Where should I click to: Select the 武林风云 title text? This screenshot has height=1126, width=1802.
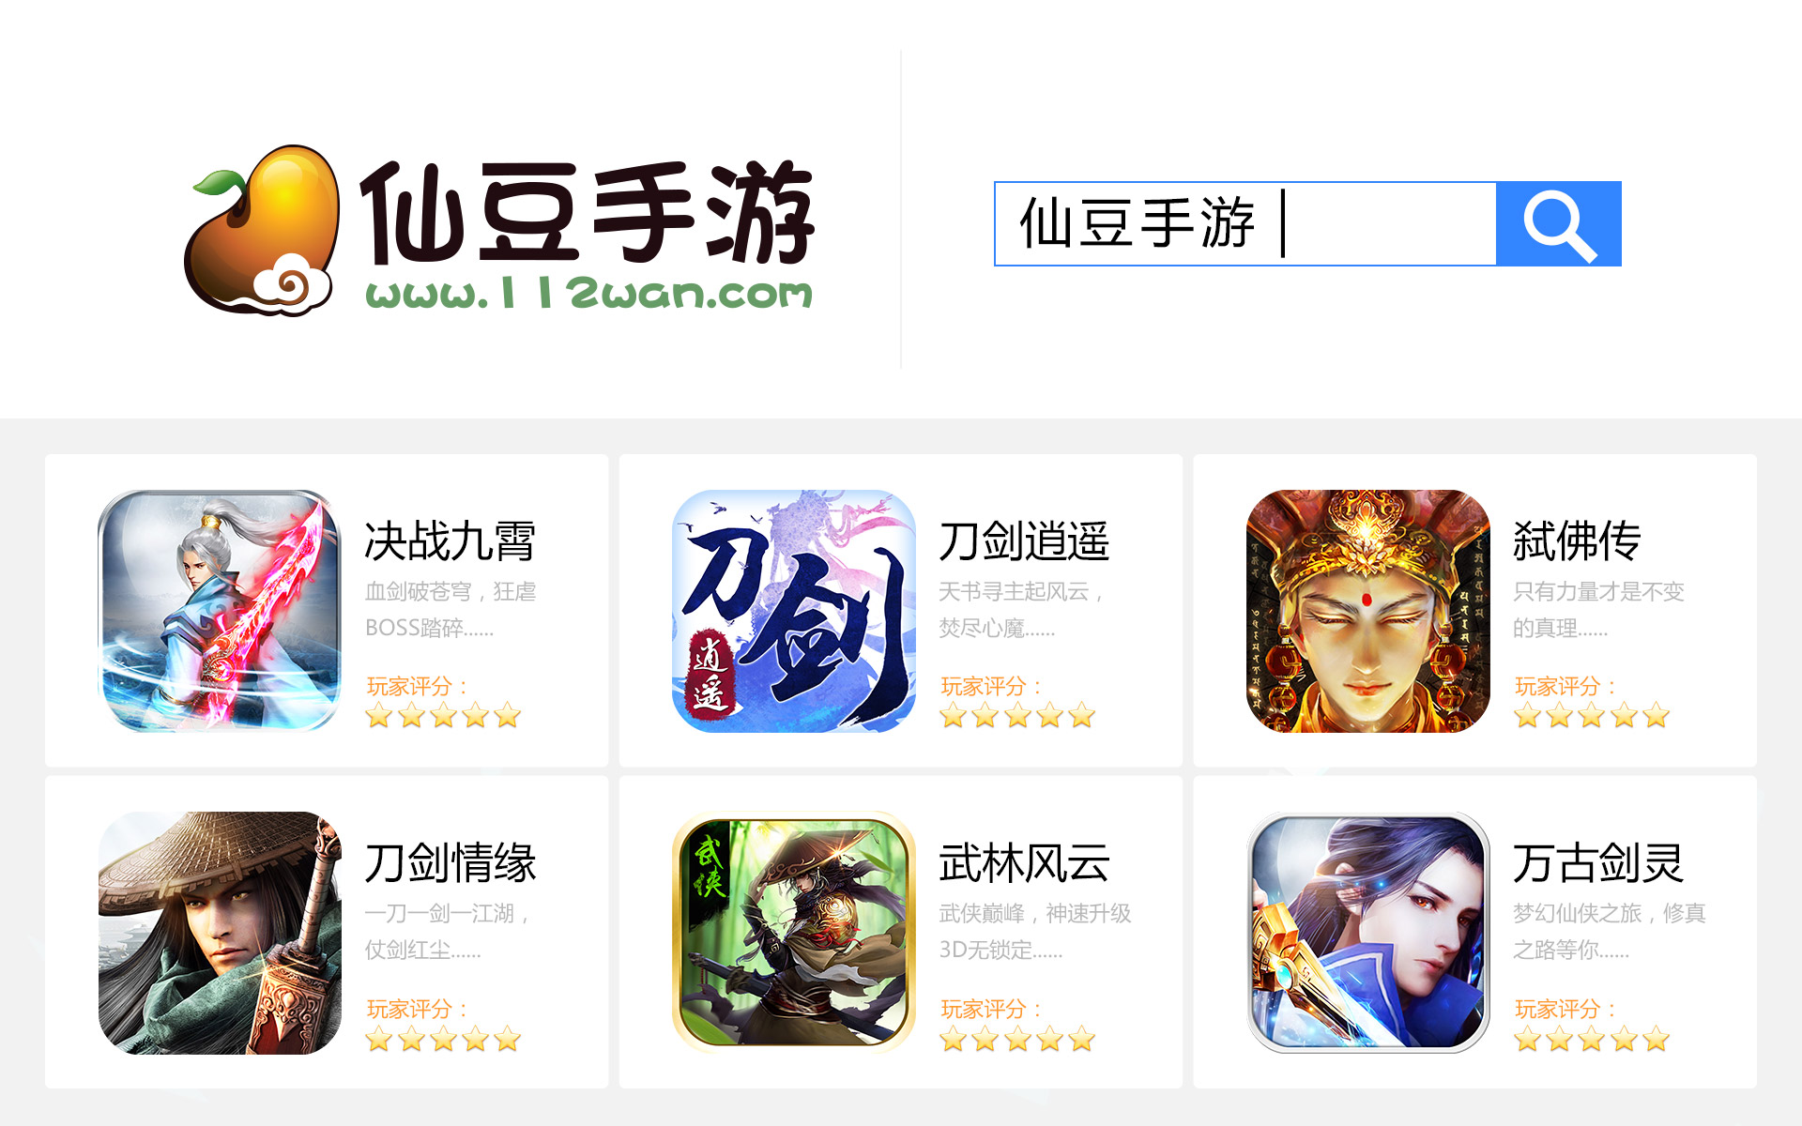(1024, 863)
